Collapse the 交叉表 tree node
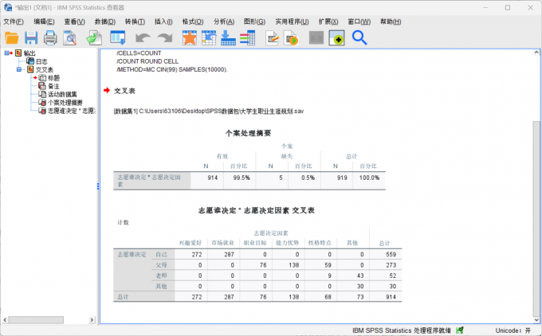 coord(19,69)
